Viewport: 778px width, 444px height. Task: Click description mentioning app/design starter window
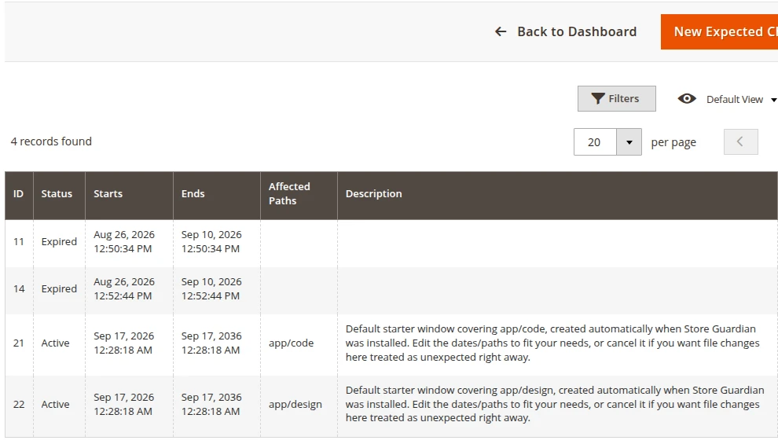(x=555, y=404)
